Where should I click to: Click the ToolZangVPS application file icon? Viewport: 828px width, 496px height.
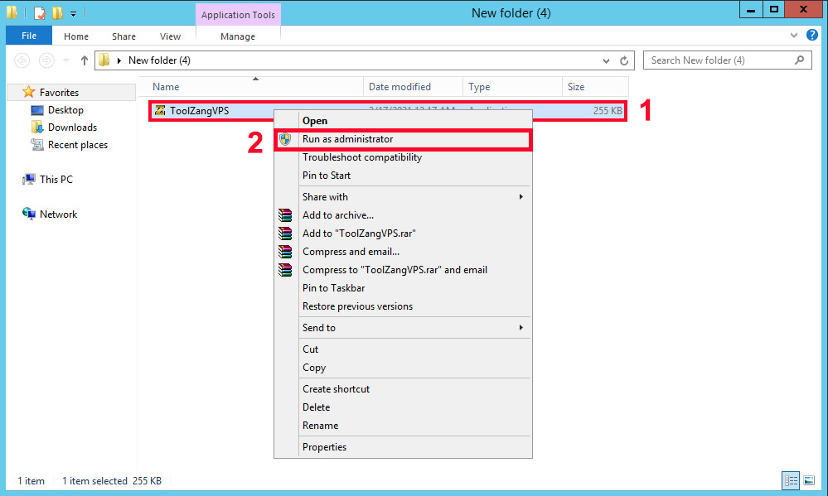point(160,111)
